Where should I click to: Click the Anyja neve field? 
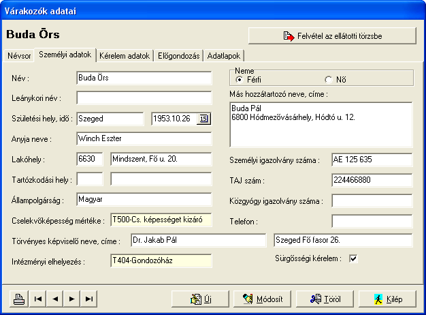144,138
